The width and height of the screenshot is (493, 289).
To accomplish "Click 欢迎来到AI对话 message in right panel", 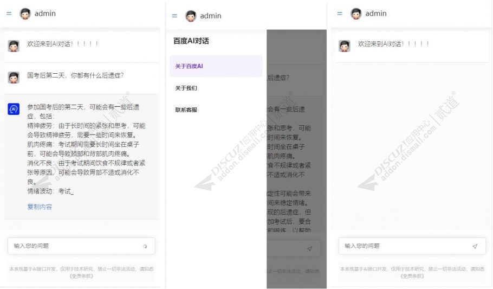I will click(x=394, y=44).
